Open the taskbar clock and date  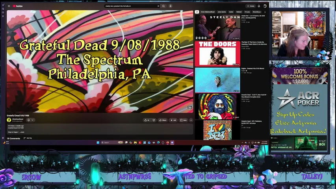264,143
